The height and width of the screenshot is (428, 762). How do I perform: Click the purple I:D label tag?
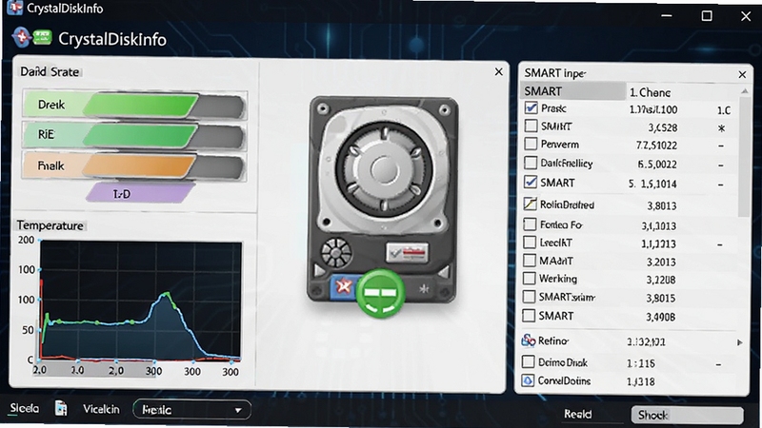[140, 193]
